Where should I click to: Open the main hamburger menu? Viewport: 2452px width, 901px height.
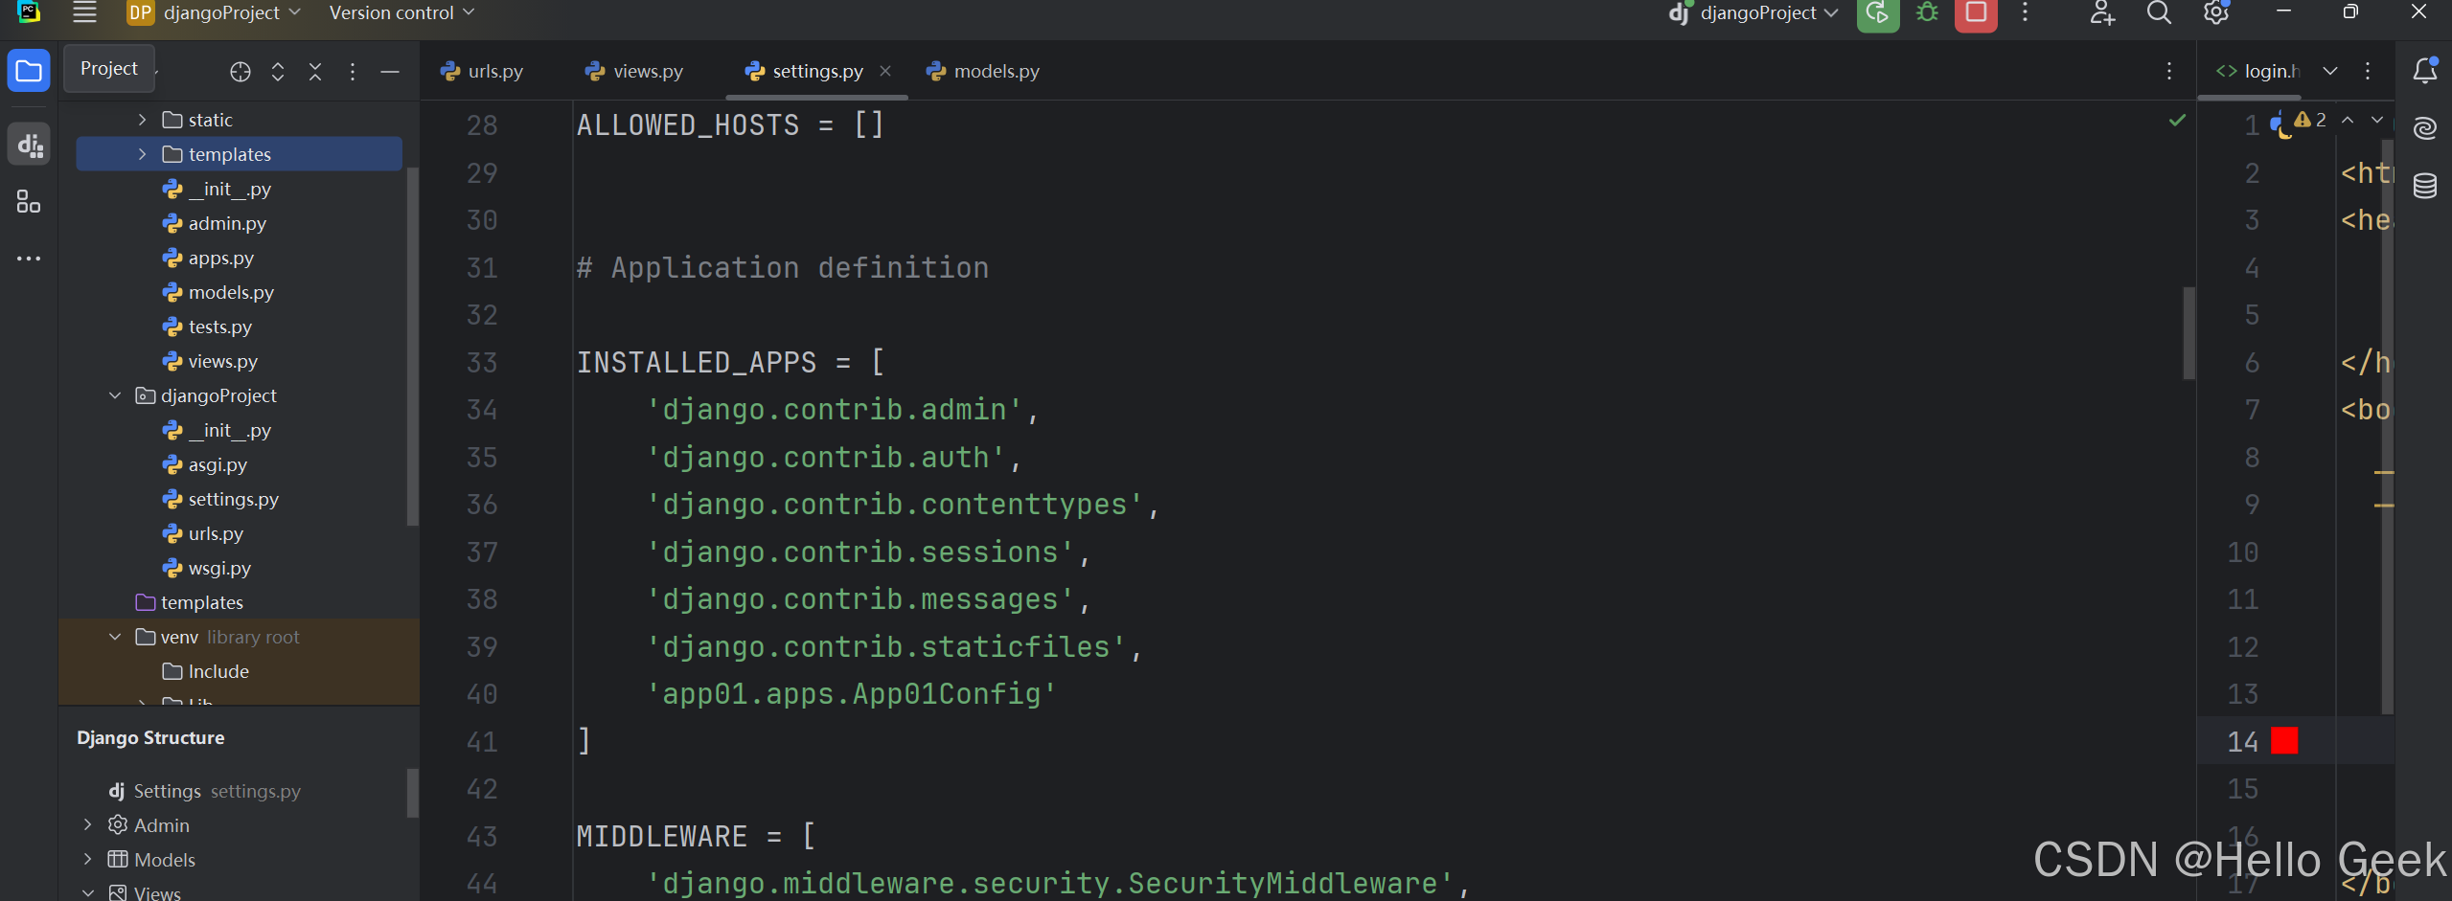tap(84, 12)
